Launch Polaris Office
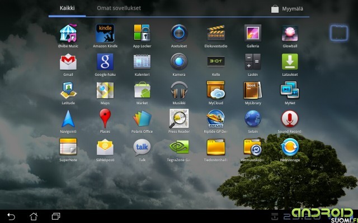Viewport: 358px width, 223px height. pos(142,119)
